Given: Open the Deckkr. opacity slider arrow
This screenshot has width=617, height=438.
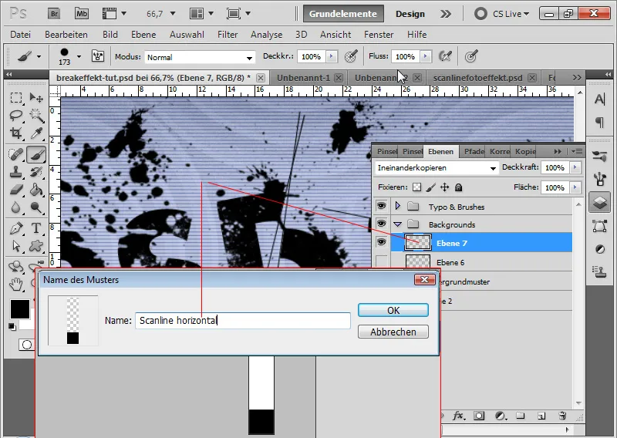Looking at the screenshot, I should [332, 56].
